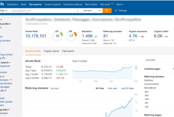Click the avg 7 days rank 10,516,673
174x117 pixels.
(47, 71)
